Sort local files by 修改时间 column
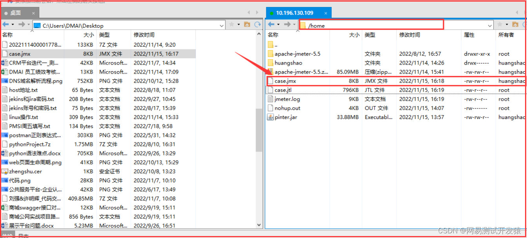Image resolution: width=527 pixels, height=238 pixels. [164, 35]
